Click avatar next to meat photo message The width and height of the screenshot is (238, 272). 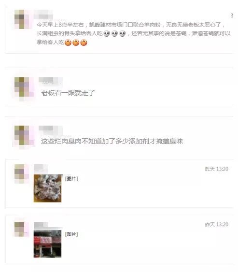point(22,174)
